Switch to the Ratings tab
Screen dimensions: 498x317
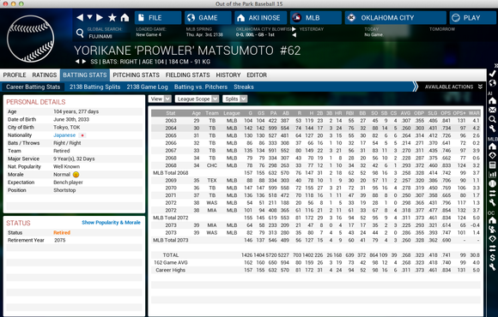(x=45, y=75)
